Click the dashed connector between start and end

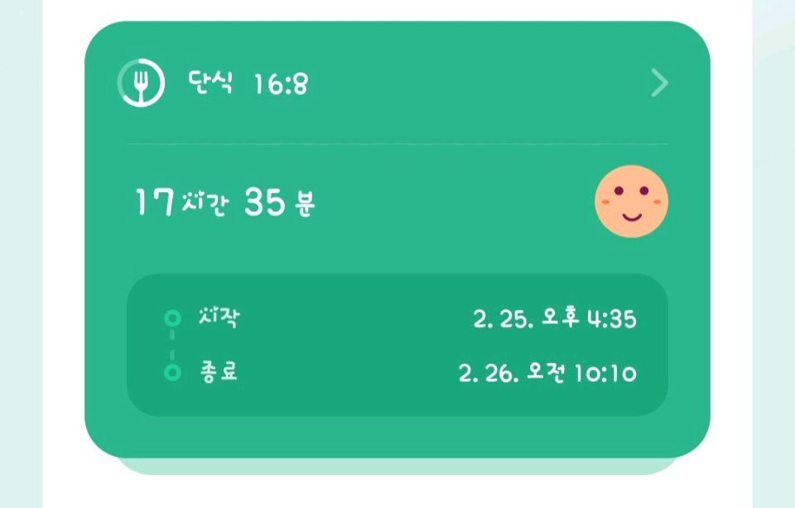tap(172, 345)
